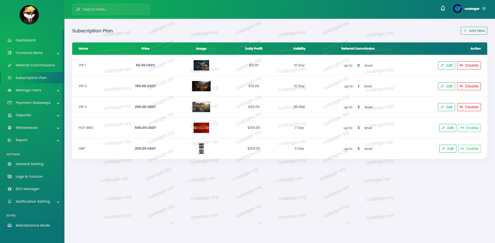Edit the VIP 2 subscription plan
495x243 pixels.
(446, 86)
